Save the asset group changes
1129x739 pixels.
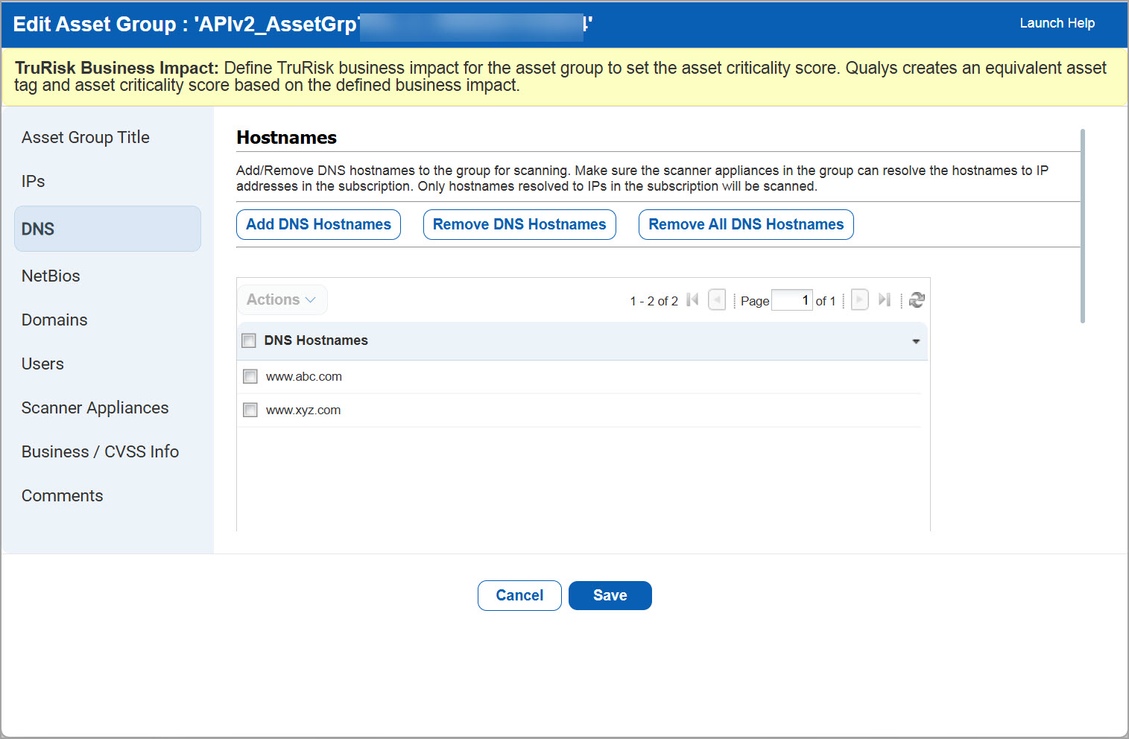(x=610, y=595)
